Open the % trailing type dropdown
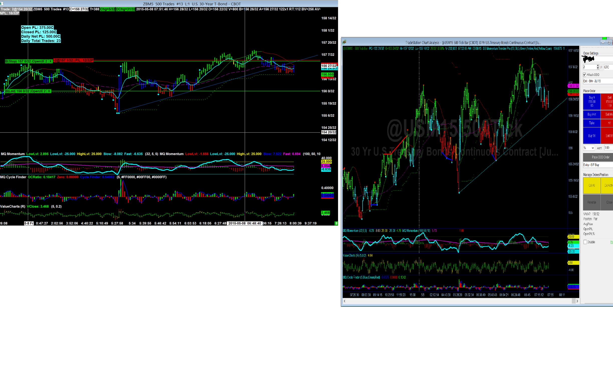The height and width of the screenshot is (385, 613). 589,148
